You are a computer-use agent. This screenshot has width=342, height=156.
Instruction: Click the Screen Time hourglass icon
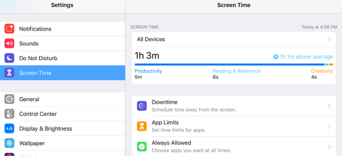(9, 73)
